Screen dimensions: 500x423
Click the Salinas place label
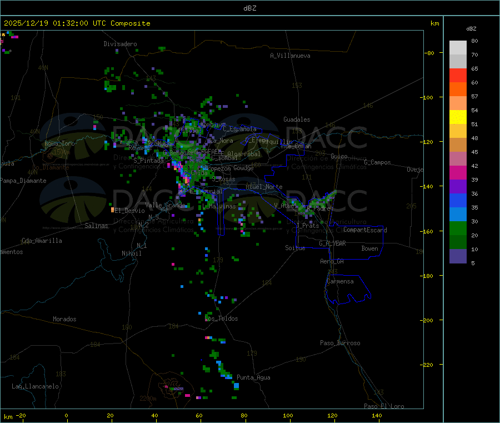point(96,226)
